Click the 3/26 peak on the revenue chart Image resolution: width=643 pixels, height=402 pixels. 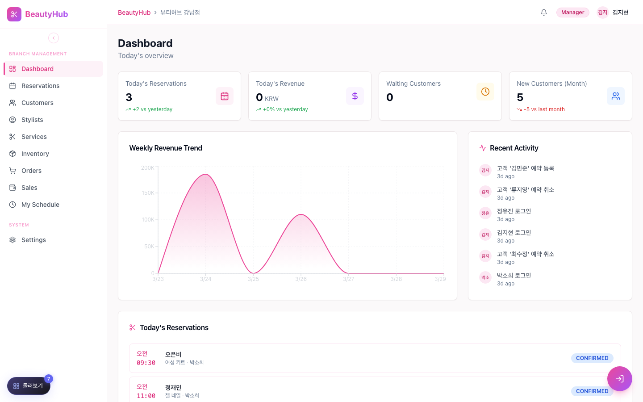[301, 214]
